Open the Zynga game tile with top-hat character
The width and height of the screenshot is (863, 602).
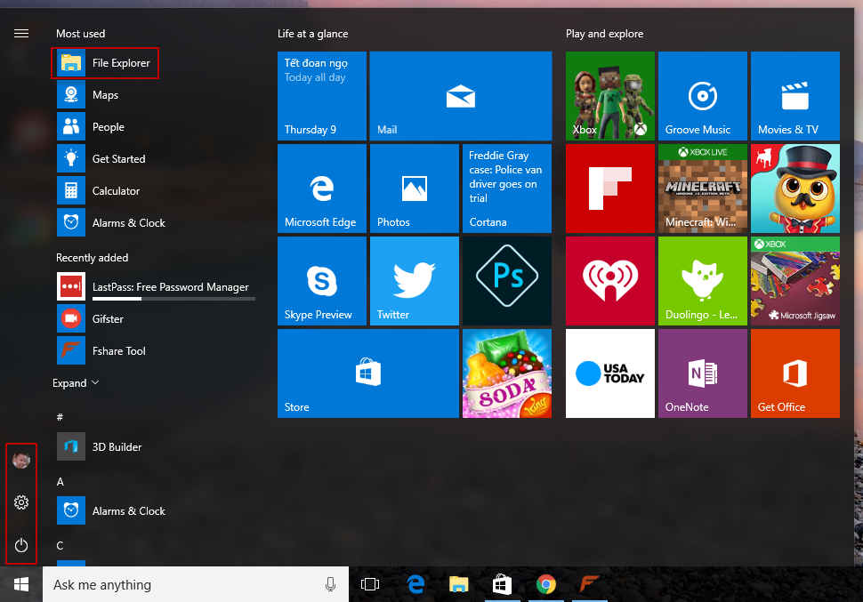point(795,189)
